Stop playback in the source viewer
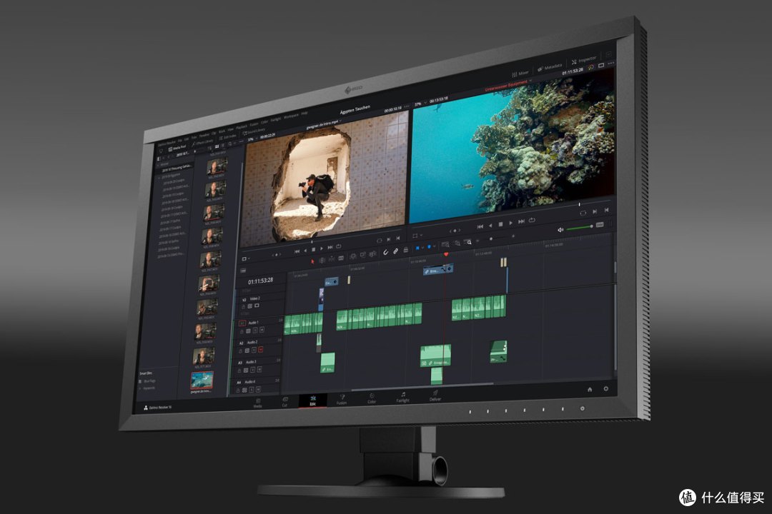Image resolution: width=772 pixels, height=514 pixels. pyautogui.click(x=314, y=250)
